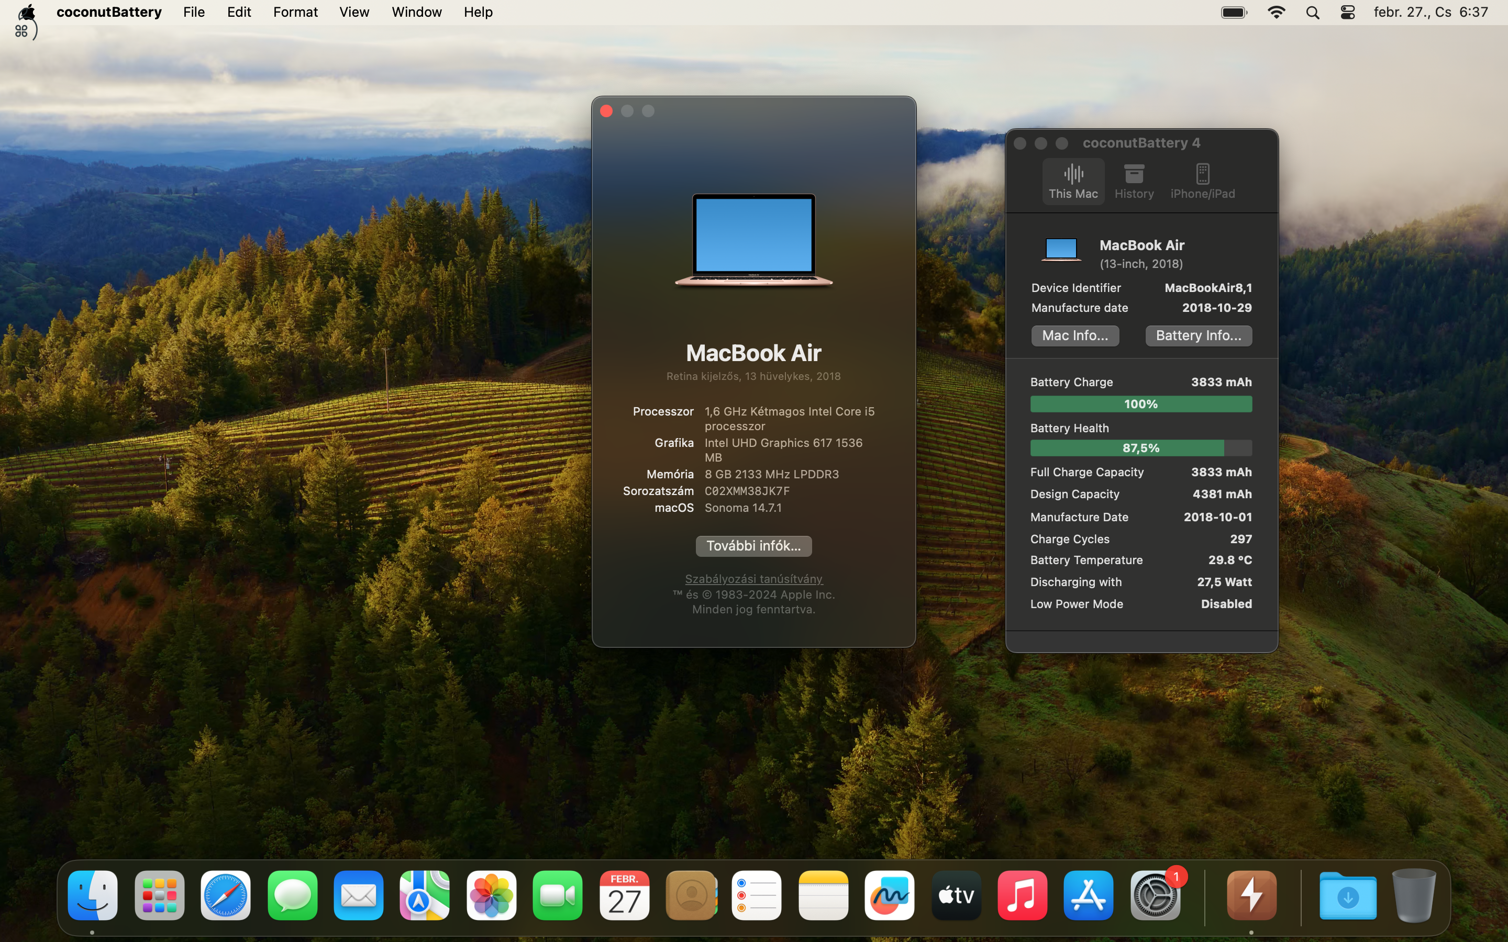Open App Store from the Dock
The height and width of the screenshot is (942, 1508).
click(1089, 895)
